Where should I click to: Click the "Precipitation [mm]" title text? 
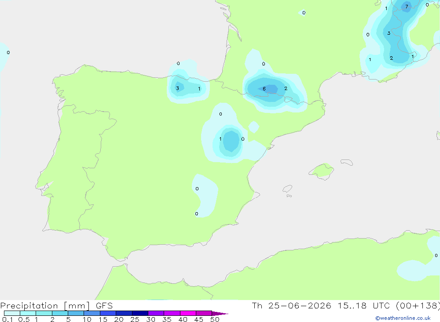(x=45, y=305)
